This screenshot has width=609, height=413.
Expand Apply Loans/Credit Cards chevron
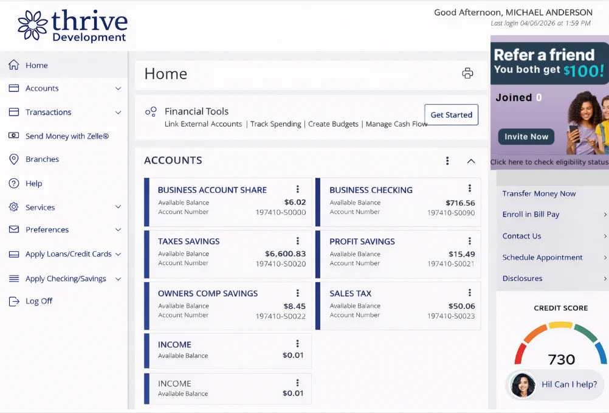coord(118,254)
